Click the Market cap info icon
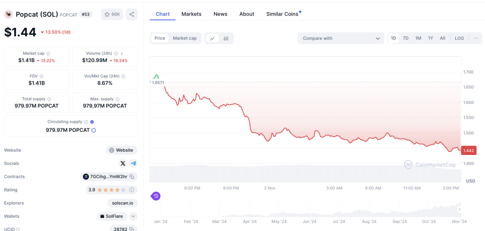Image resolution: width=485 pixels, height=231 pixels. (x=48, y=53)
